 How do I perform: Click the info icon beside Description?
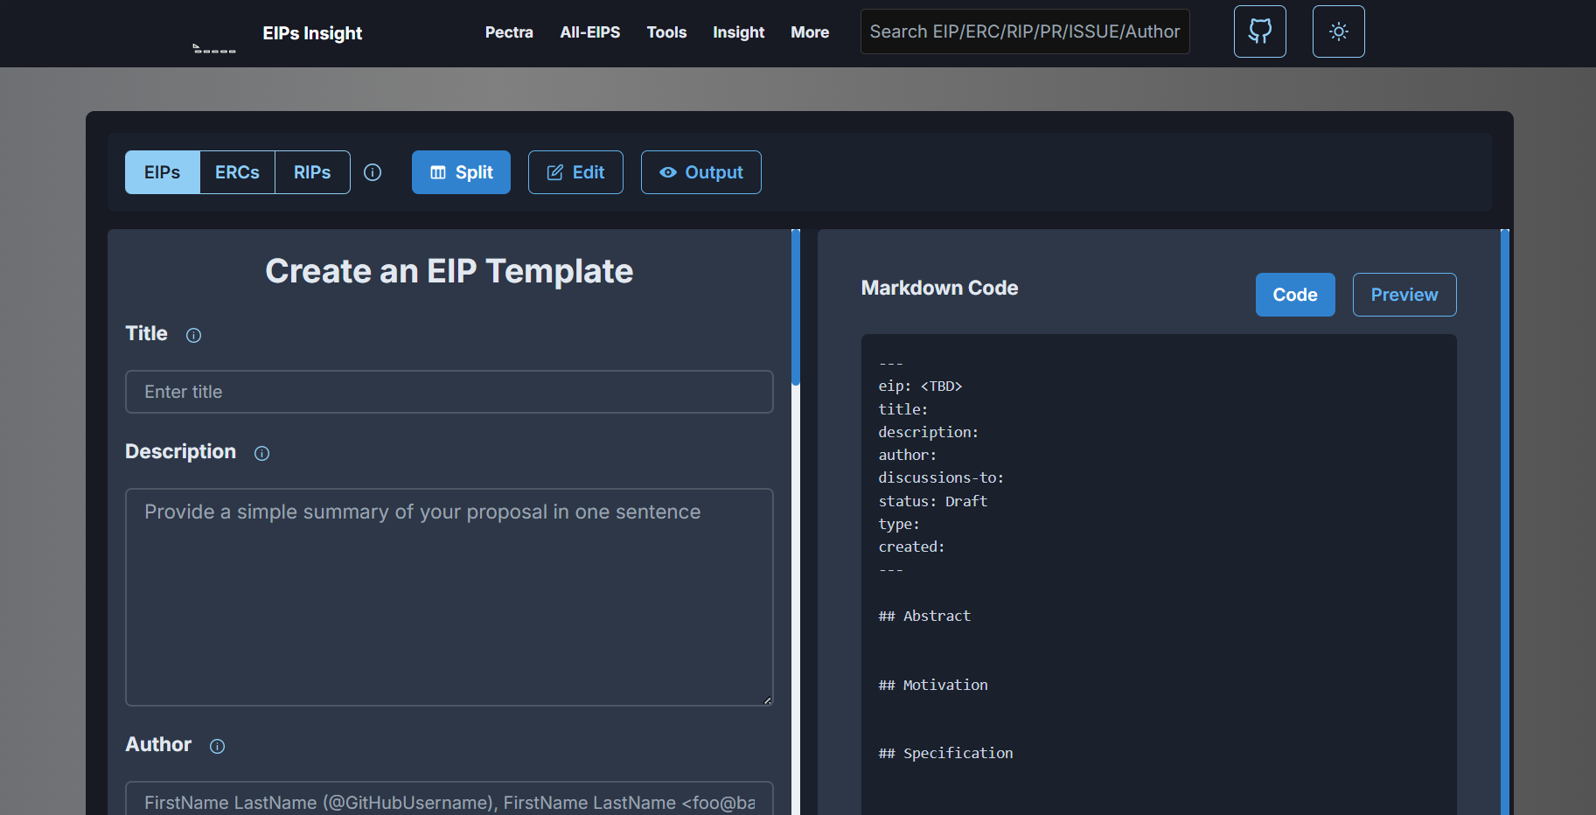(x=261, y=453)
